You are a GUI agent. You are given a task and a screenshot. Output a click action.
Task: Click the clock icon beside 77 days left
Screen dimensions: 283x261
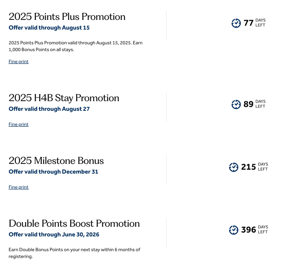[x=236, y=23]
